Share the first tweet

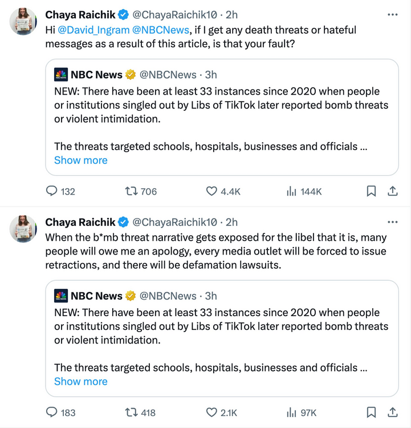point(393,192)
